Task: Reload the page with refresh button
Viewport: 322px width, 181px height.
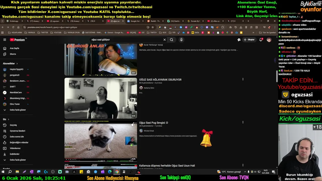Action: 13,27
